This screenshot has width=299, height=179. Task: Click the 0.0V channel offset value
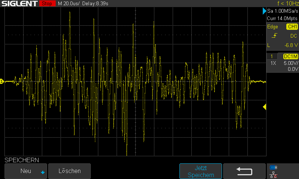293,69
